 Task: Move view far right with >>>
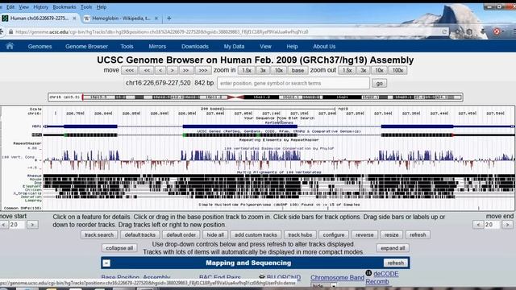click(x=203, y=70)
